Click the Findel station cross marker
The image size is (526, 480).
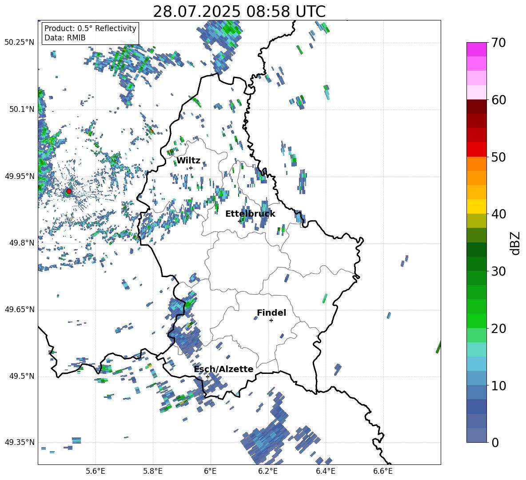click(x=271, y=321)
